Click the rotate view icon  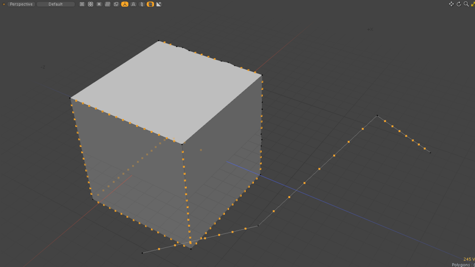click(x=459, y=4)
